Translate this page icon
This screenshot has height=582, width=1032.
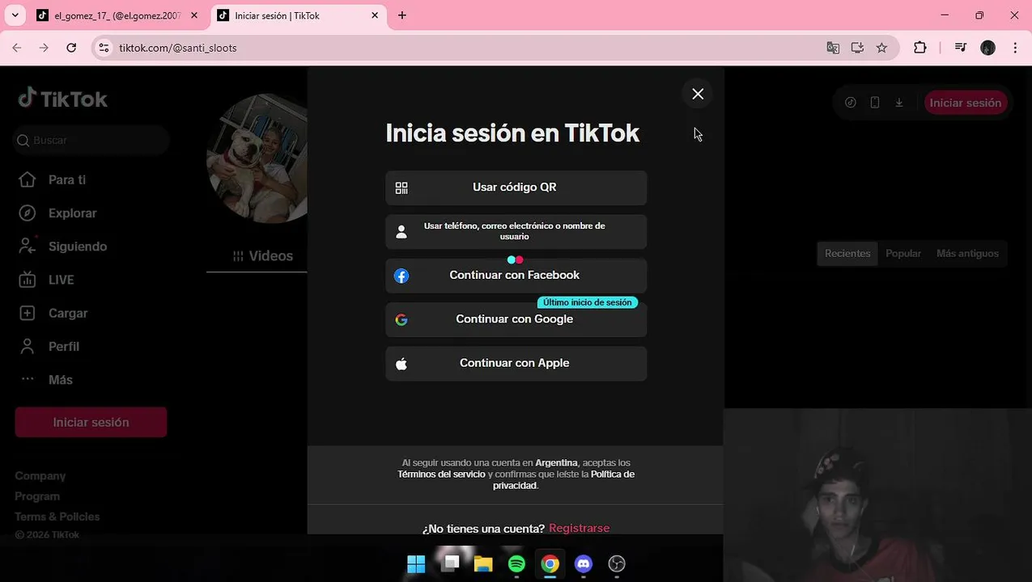(833, 48)
